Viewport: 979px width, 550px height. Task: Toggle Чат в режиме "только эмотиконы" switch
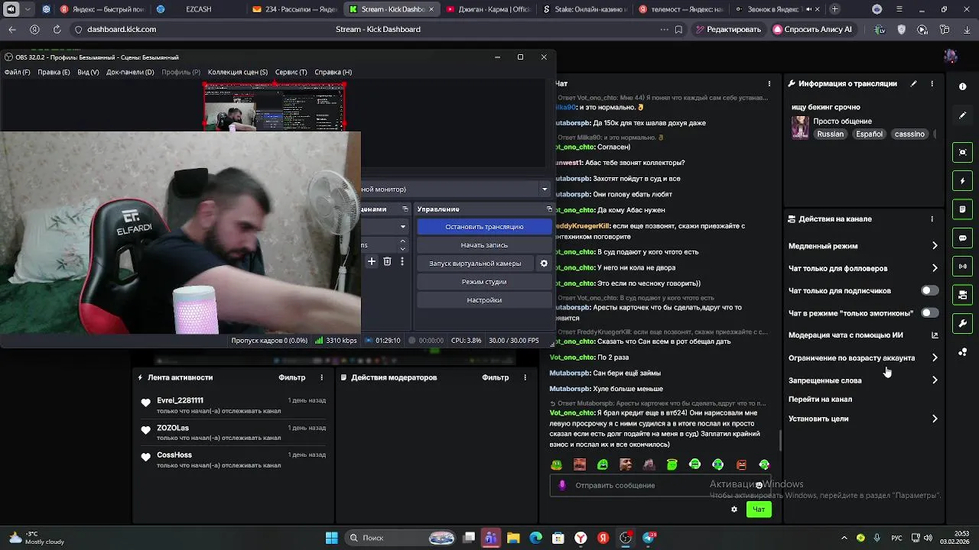pos(929,312)
